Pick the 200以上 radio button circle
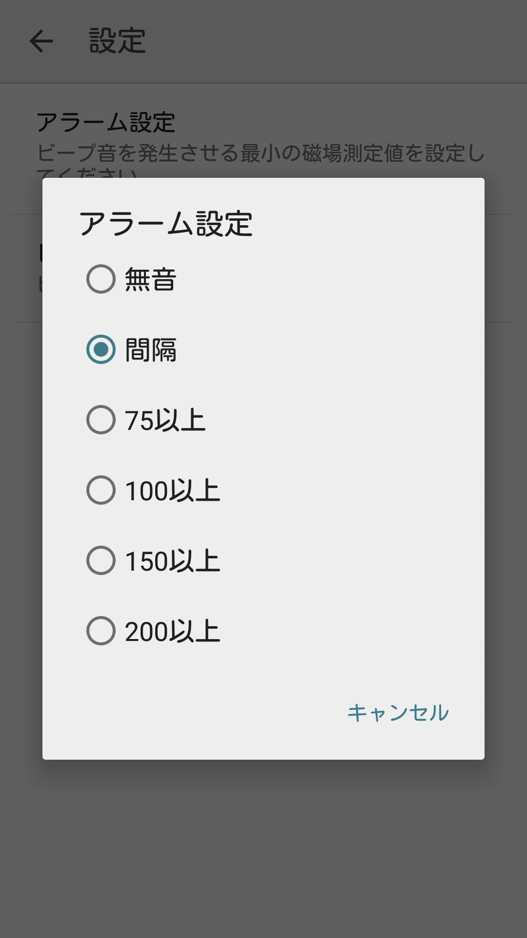 [101, 631]
